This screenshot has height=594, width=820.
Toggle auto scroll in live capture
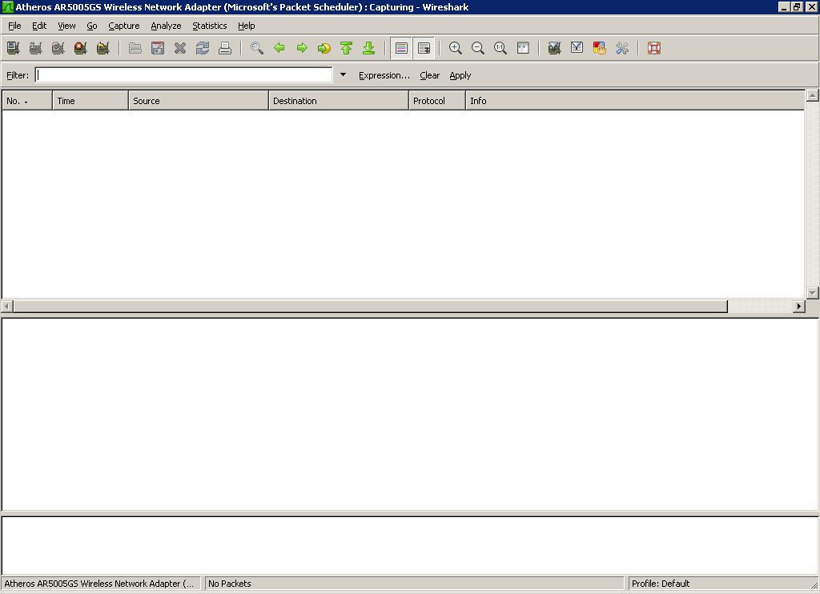[x=424, y=48]
